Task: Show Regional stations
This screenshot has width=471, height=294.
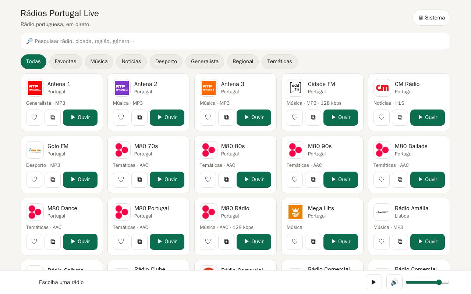Action: click(x=243, y=62)
